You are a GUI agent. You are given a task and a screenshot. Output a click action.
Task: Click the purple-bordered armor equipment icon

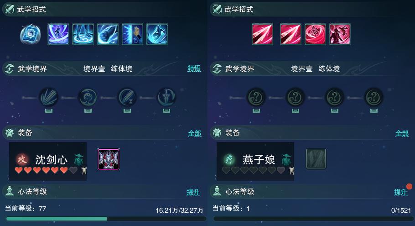tap(109, 159)
